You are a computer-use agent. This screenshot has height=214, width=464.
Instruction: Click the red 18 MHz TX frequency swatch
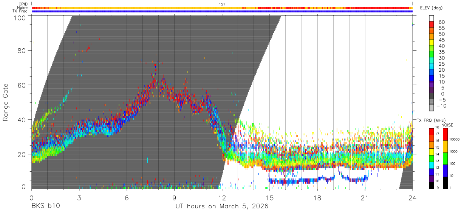(x=431, y=131)
